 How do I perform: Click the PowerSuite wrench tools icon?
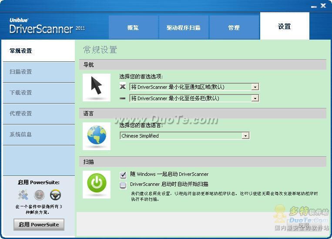(x=23, y=195)
